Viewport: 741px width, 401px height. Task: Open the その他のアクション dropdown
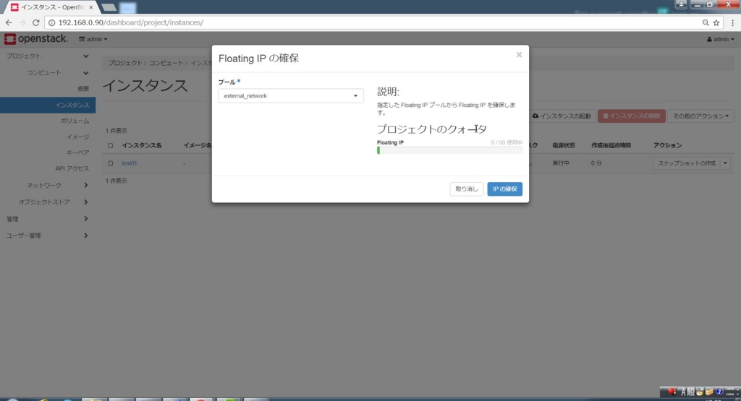700,116
